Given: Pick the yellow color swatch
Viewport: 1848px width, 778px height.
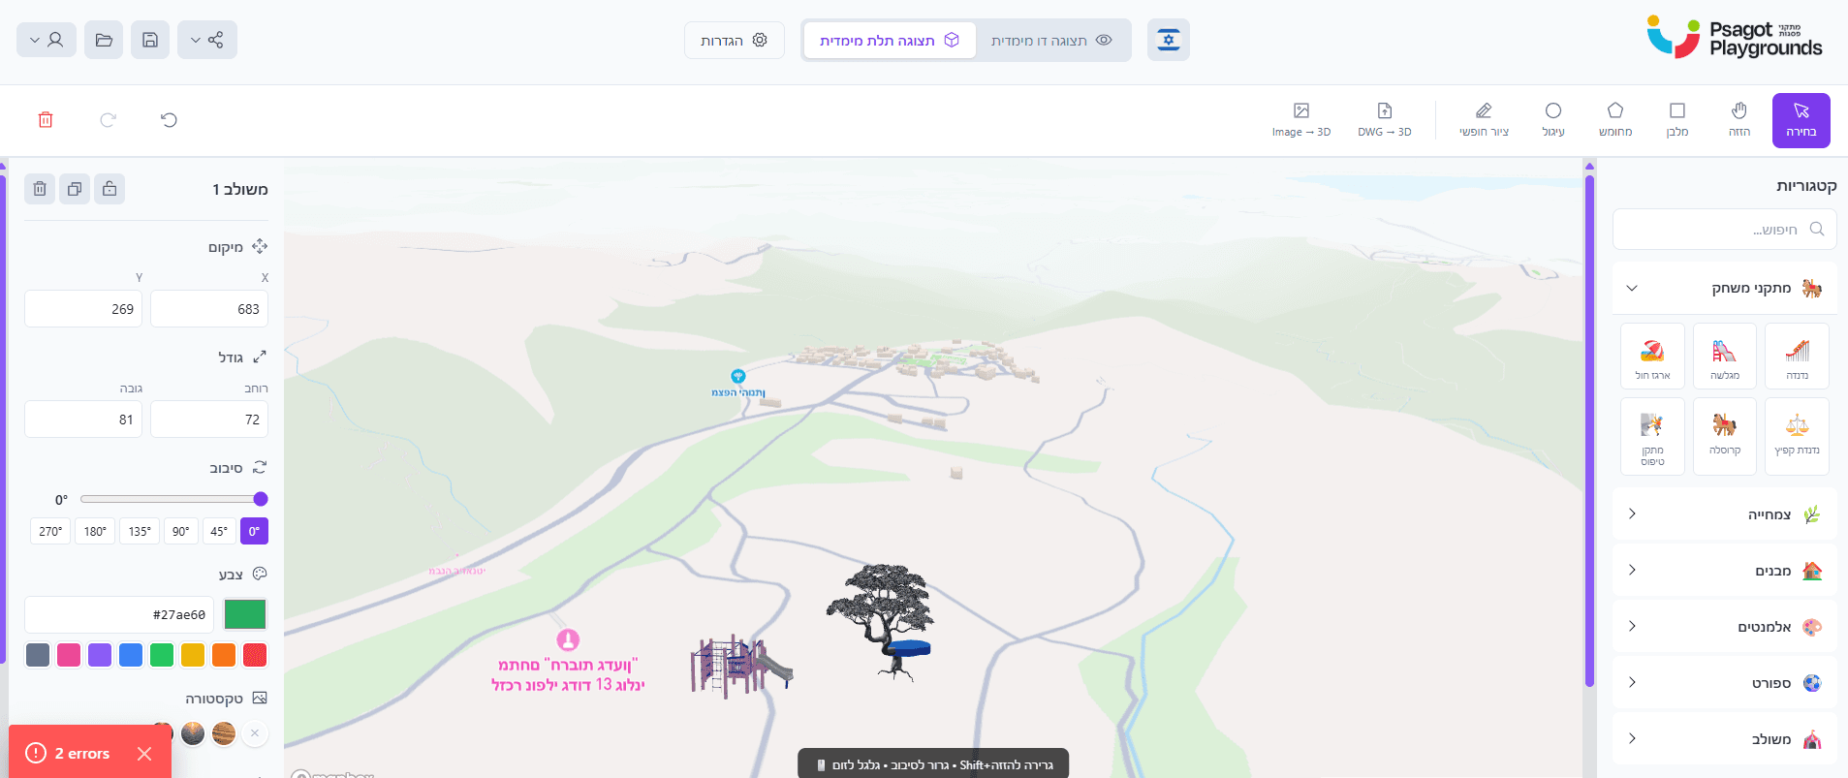Looking at the screenshot, I should coord(193,655).
